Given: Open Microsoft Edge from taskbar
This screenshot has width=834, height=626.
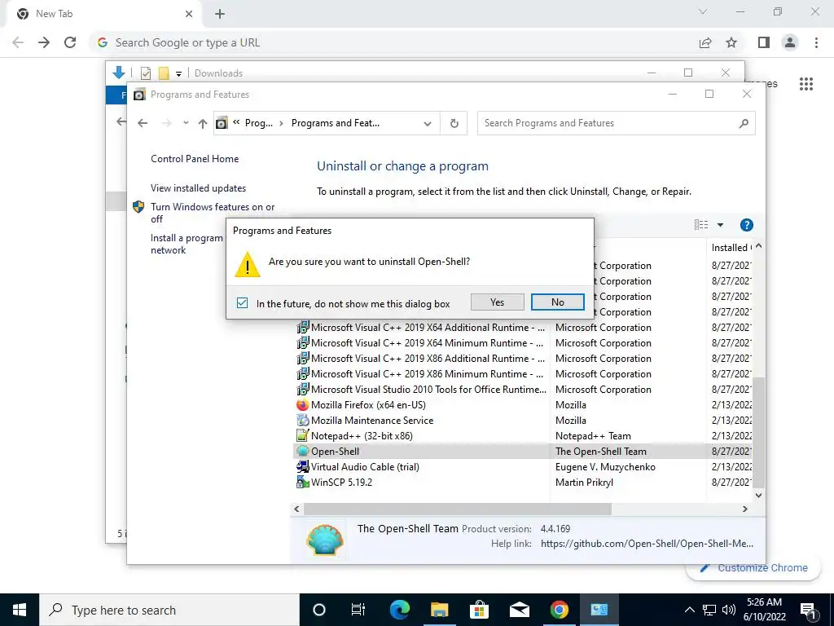Looking at the screenshot, I should (400, 610).
